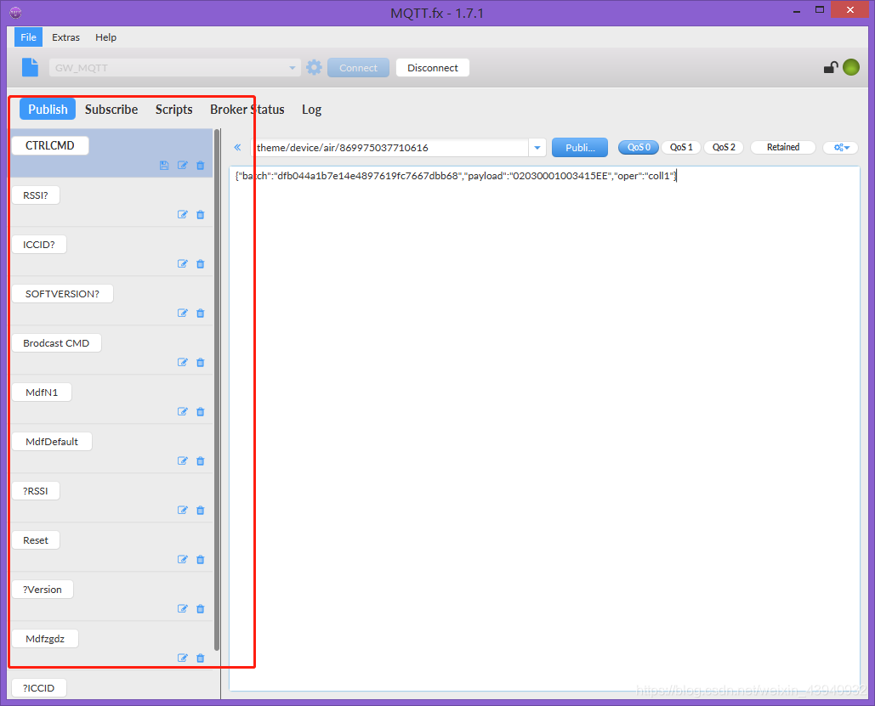Open the Help menu
The image size is (875, 706).
coord(105,37)
